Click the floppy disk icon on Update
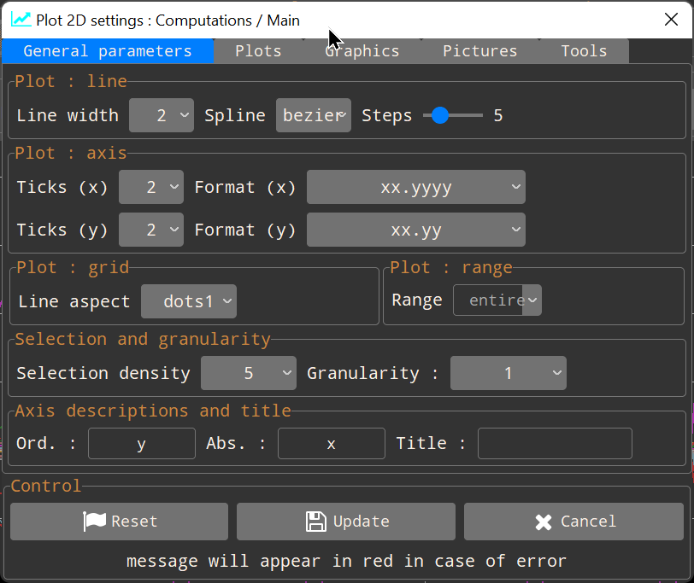 click(315, 522)
